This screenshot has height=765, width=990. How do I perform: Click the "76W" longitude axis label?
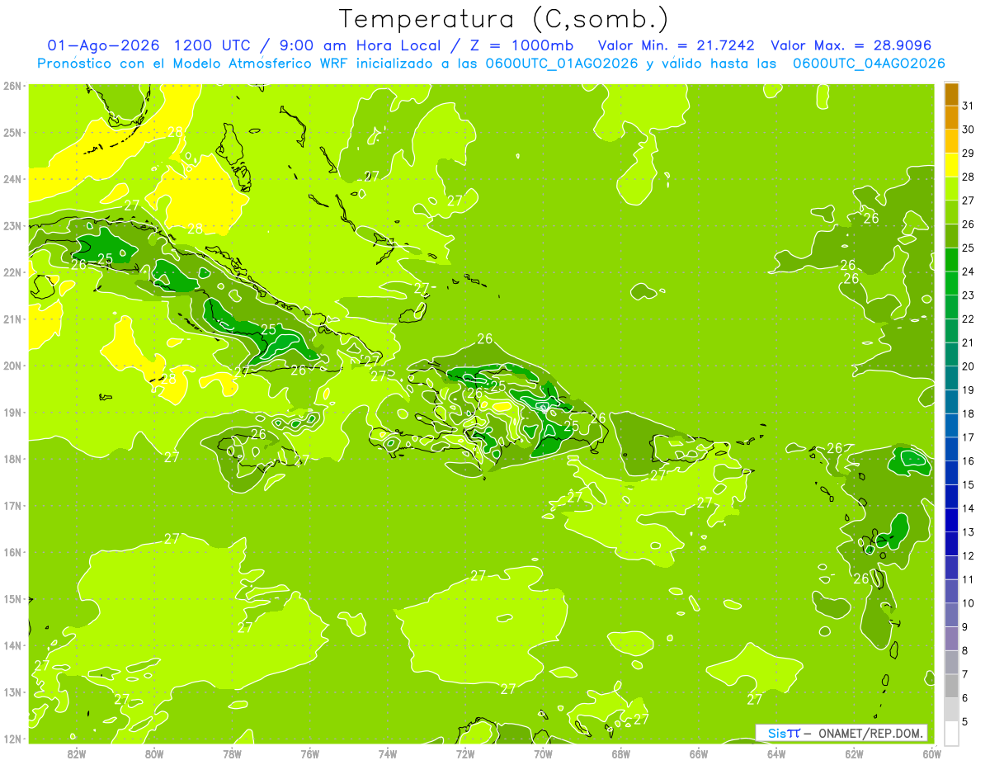click(x=310, y=754)
